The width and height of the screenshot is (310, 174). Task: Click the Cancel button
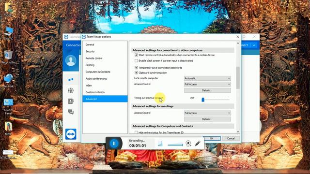point(231,138)
